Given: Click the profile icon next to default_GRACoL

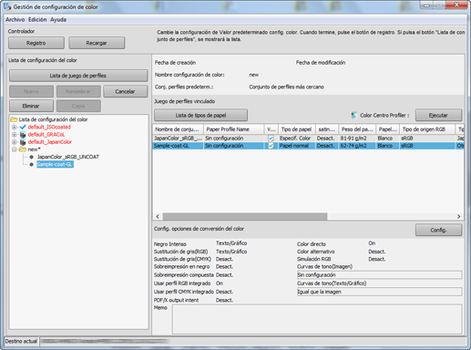Looking at the screenshot, I should click(x=23, y=135).
